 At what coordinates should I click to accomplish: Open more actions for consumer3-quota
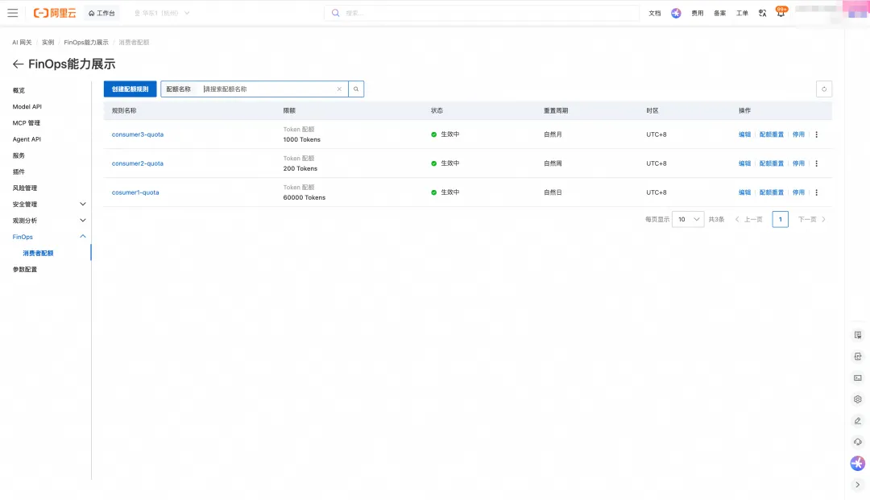[816, 134]
